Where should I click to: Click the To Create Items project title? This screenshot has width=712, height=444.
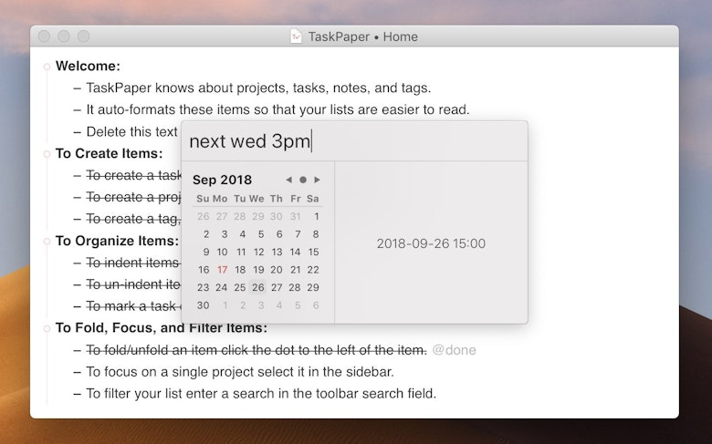(x=109, y=153)
